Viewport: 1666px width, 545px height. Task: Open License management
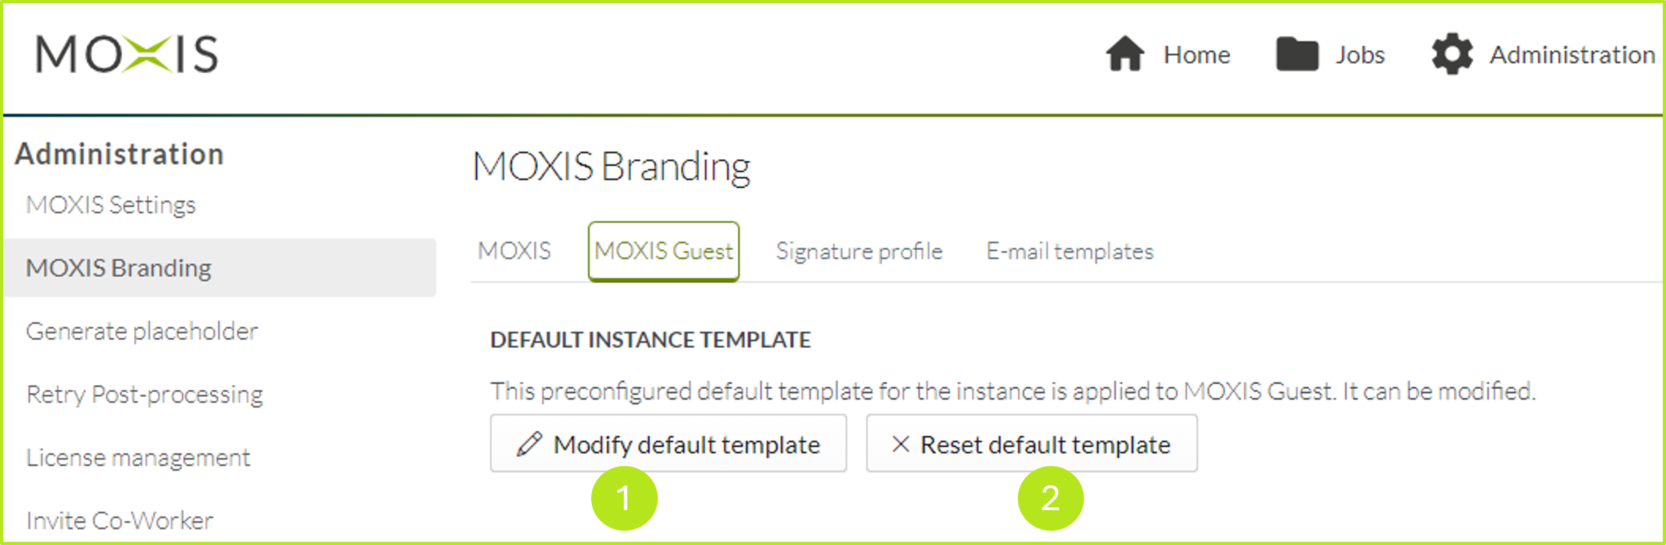(x=138, y=457)
